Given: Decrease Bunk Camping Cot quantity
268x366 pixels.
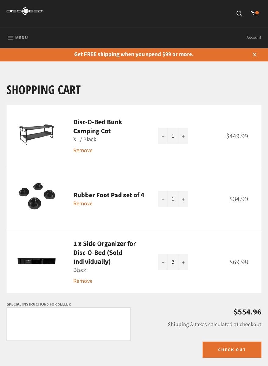Looking at the screenshot, I should coord(163,136).
